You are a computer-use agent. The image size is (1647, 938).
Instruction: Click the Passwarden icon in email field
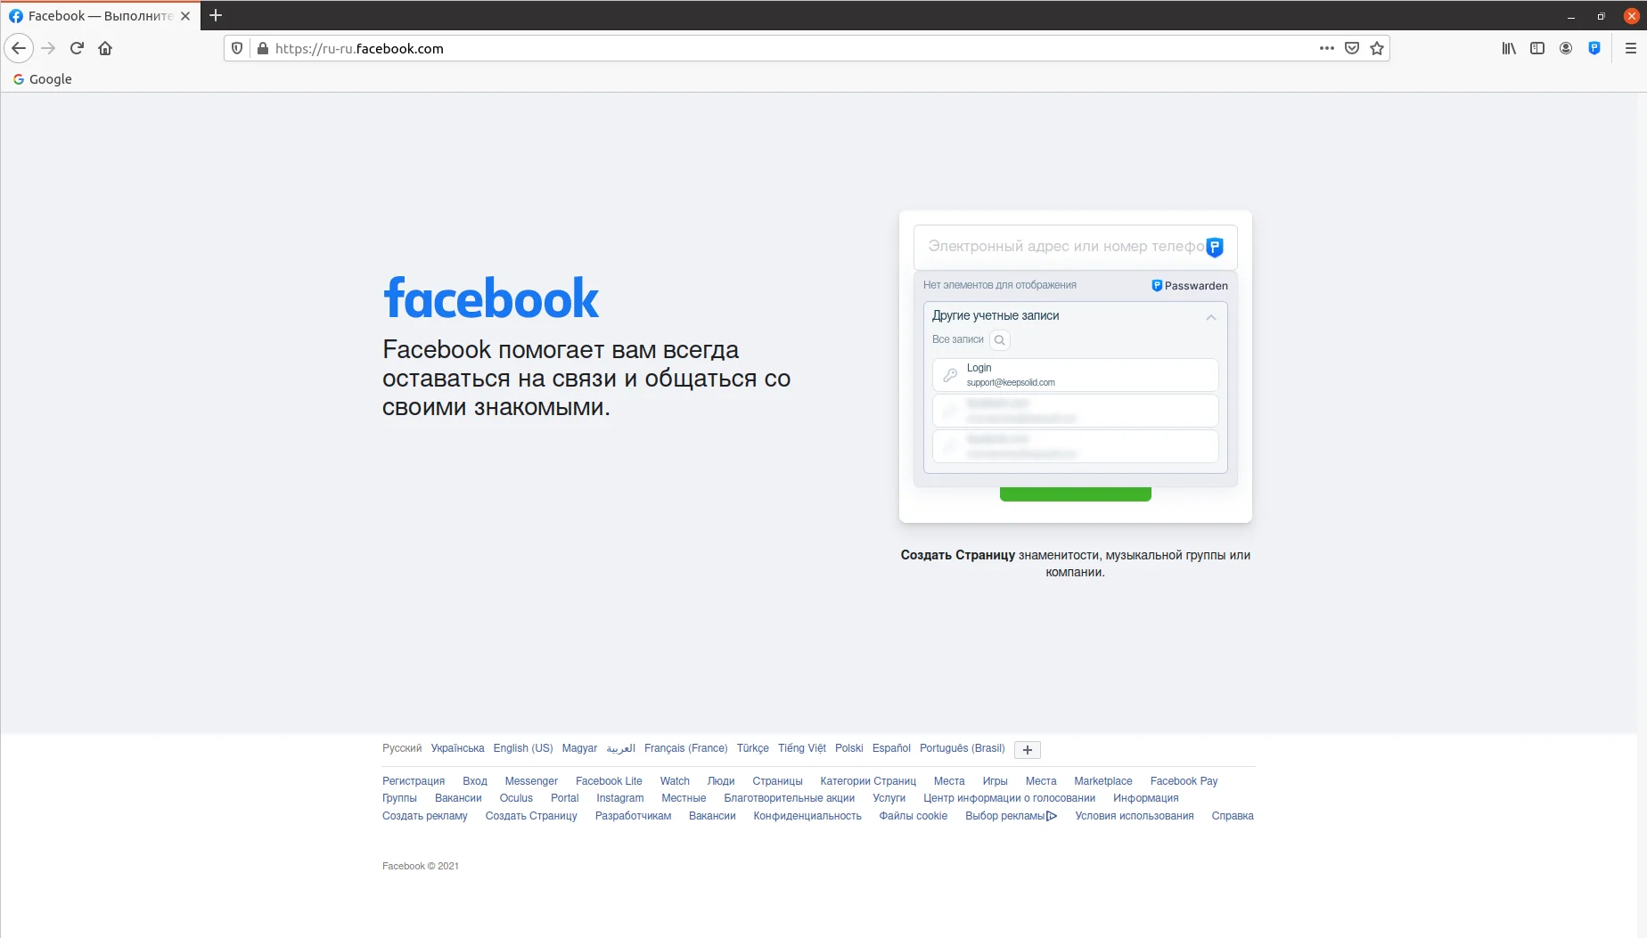1214,248
